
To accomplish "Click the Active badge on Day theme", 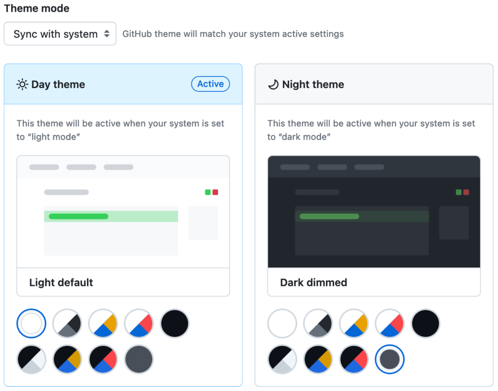I will point(210,84).
